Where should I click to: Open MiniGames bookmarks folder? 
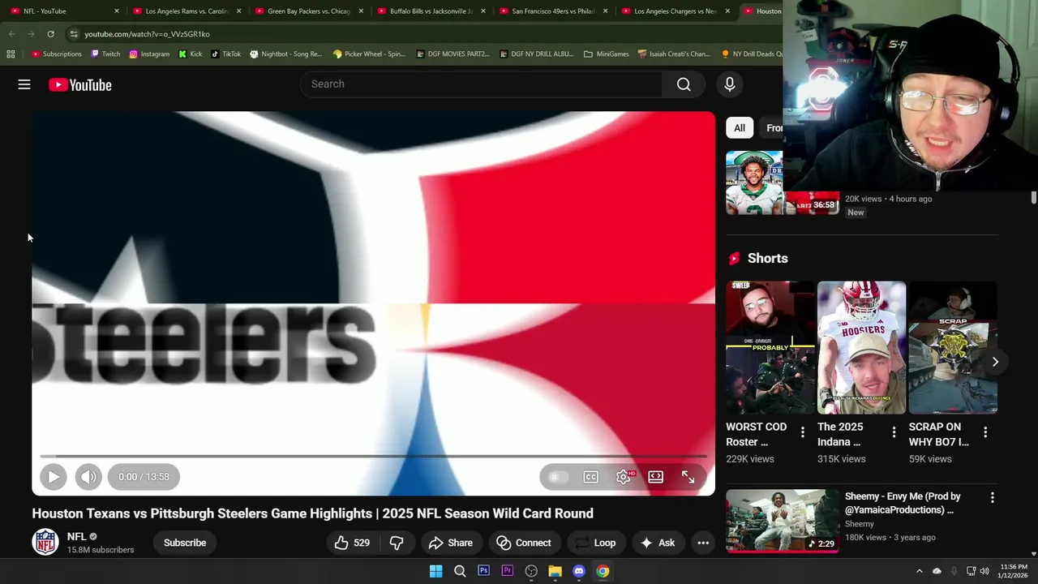607,54
